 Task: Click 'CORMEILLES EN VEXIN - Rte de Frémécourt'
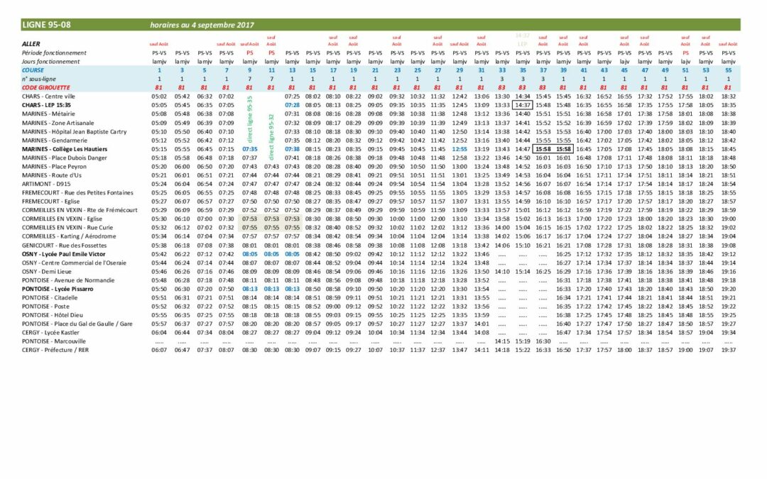(80, 210)
